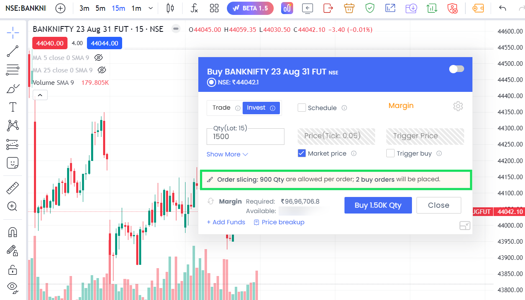This screenshot has height=300, width=525.
Task: Click the red 44040.00 sell price button
Action: (50, 43)
